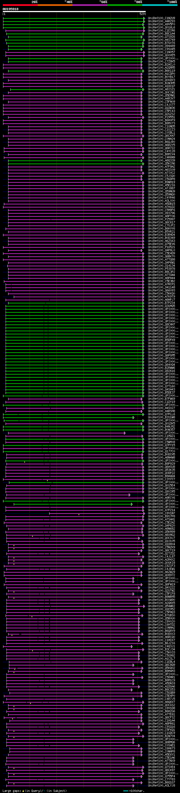
Task: Select UniRef100_C1H1A4 entry
Action: tap(161, 720)
